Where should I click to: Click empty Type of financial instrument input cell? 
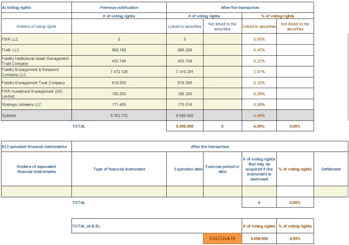119,192
